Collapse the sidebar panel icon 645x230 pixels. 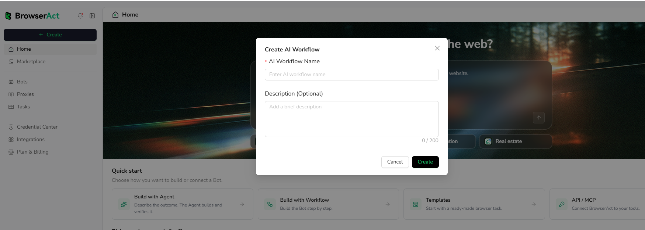click(x=92, y=16)
